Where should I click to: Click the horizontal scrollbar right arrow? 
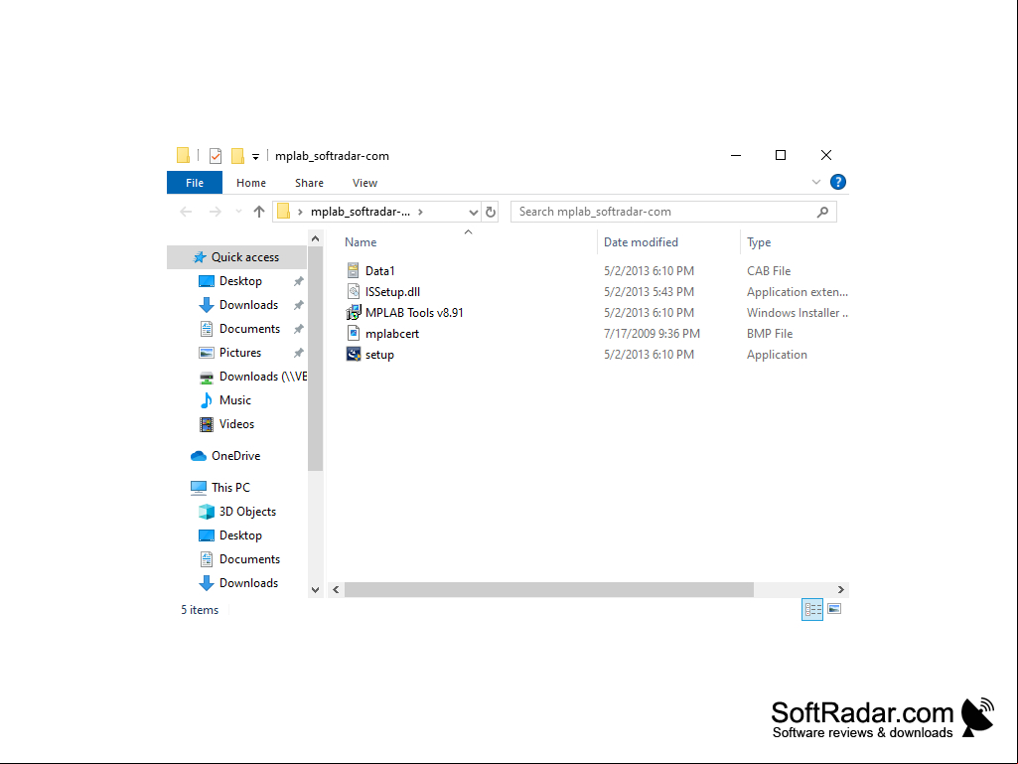click(841, 590)
